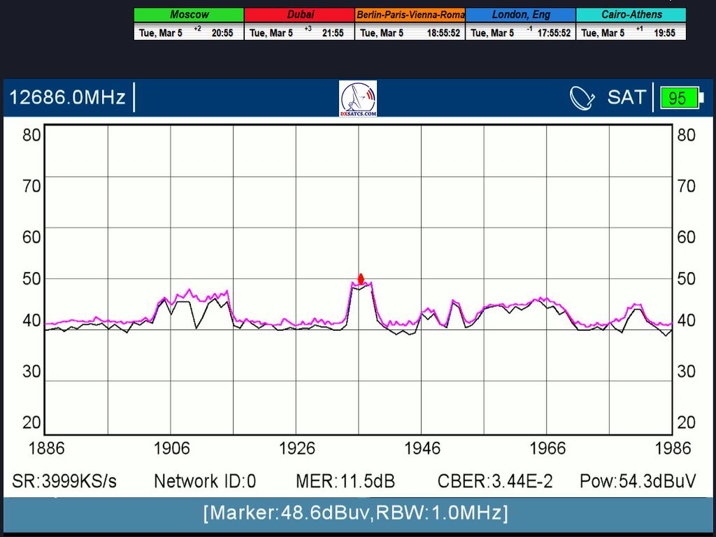Image resolution: width=716 pixels, height=537 pixels.
Task: Click the red spectrum marker arrow
Action: pos(361,279)
